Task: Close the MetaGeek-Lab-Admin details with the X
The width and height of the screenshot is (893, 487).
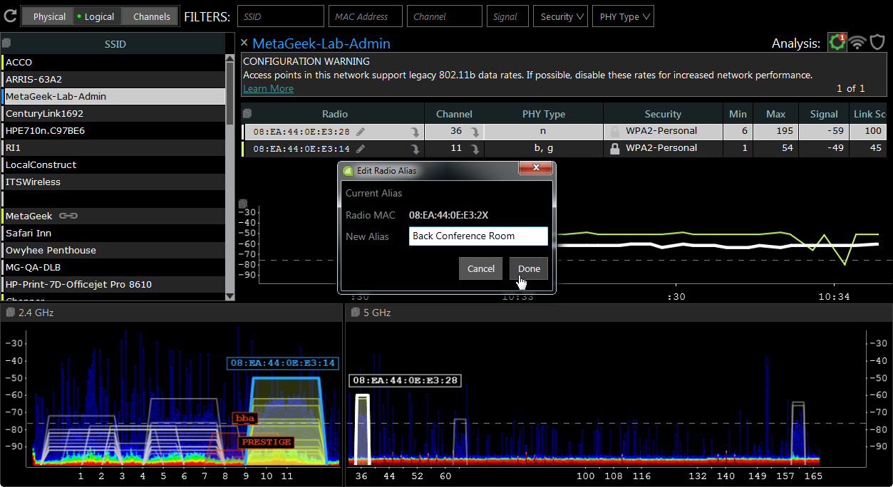Action: tap(244, 43)
